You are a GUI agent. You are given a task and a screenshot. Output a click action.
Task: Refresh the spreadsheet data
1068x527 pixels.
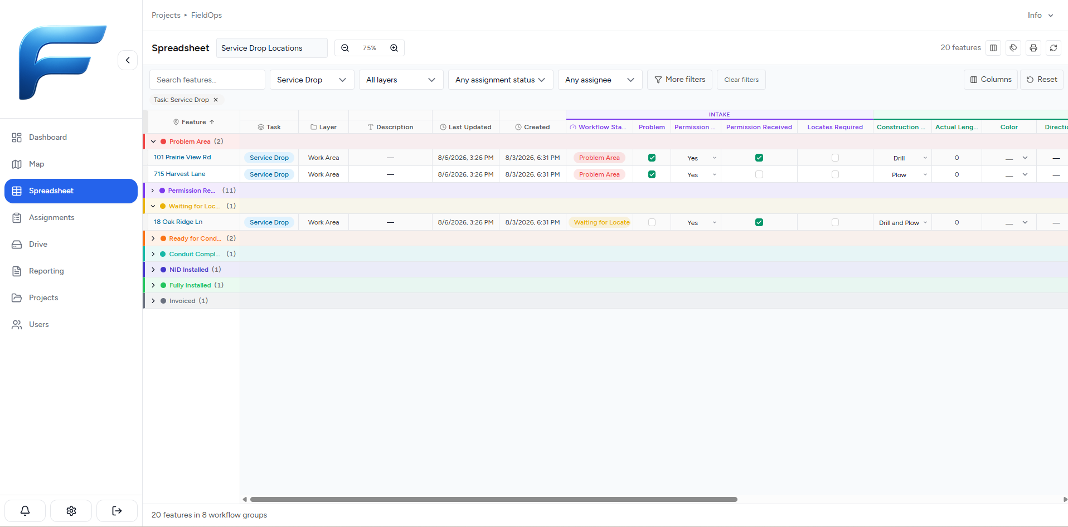(x=1054, y=48)
